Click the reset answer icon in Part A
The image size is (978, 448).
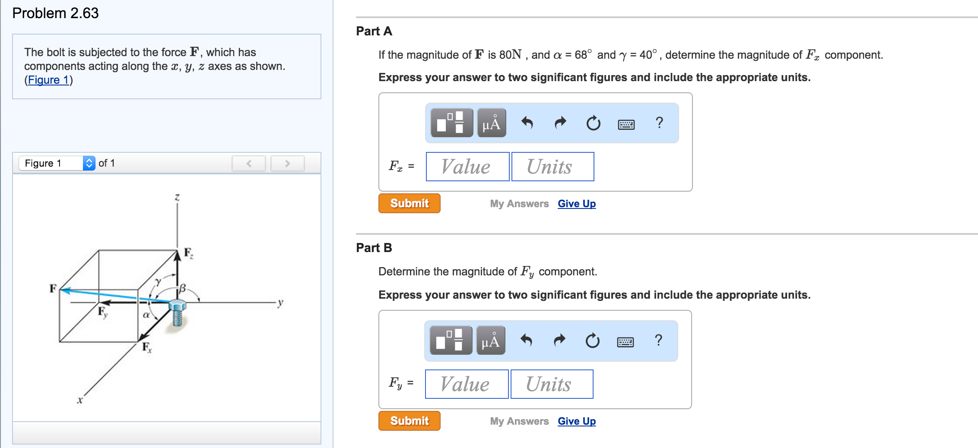[x=593, y=123]
